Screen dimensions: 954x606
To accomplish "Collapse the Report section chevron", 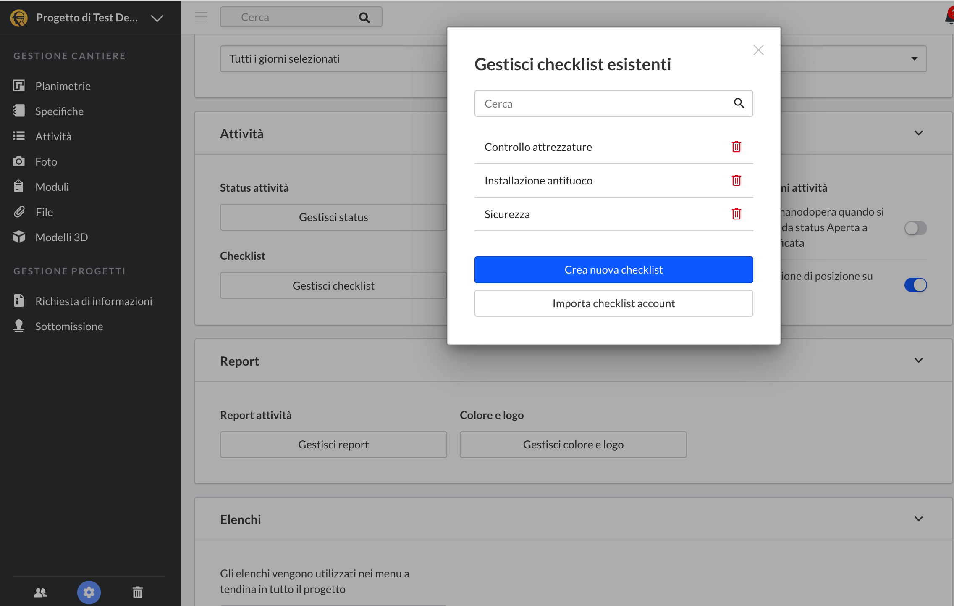I will (x=918, y=361).
